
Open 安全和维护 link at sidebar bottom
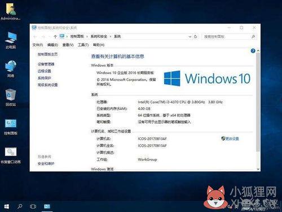tap(46, 163)
